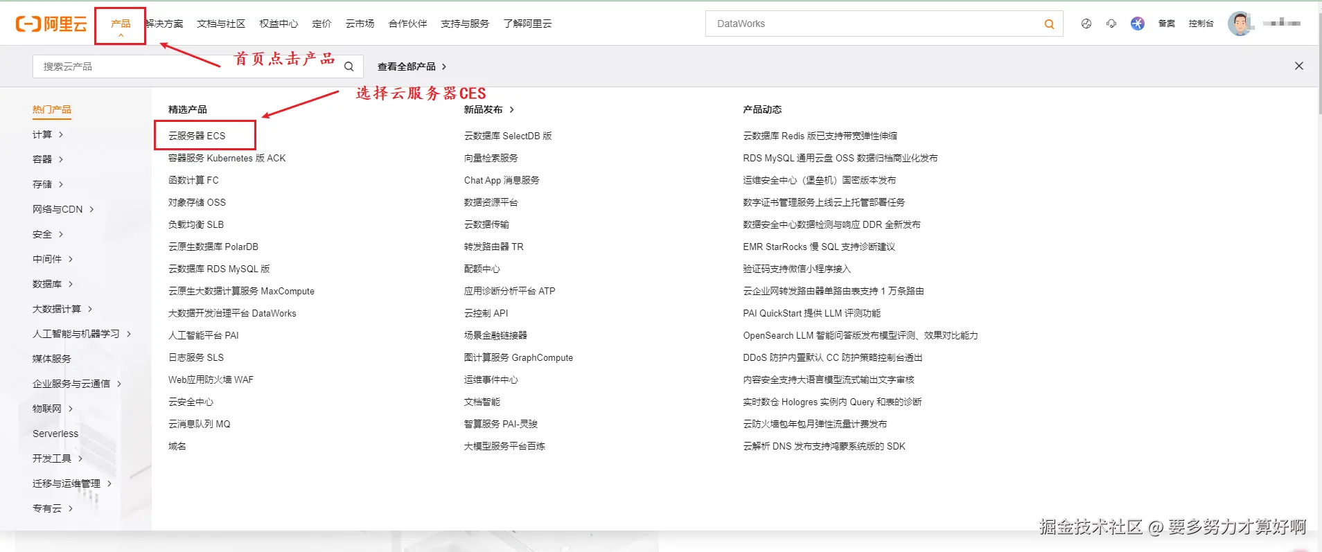Open Chat App 消息服务
The height and width of the screenshot is (552, 1322).
pos(502,180)
